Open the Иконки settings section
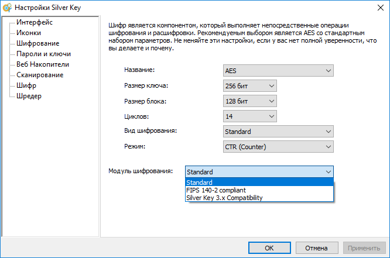390x258 pixels. [29, 33]
